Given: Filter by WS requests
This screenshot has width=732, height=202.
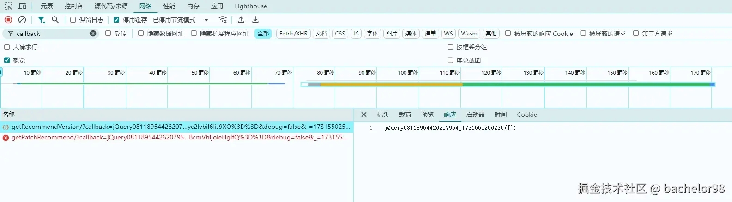Looking at the screenshot, I should 448,34.
